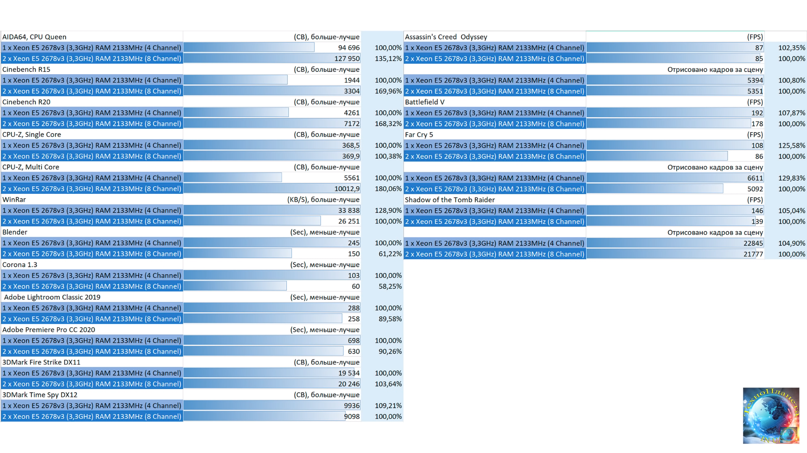
Task: Click the Battlefield V percentage "107,87%"
Action: tap(792, 113)
